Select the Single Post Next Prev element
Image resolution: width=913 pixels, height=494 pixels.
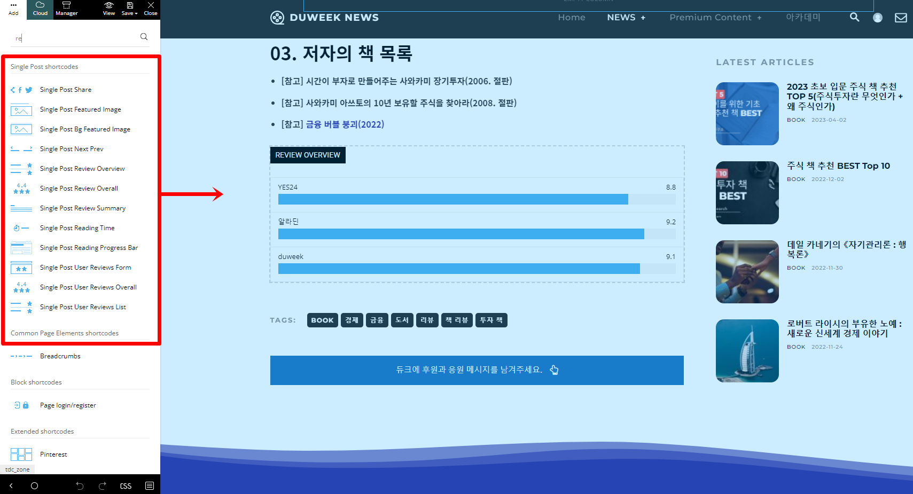pos(80,149)
